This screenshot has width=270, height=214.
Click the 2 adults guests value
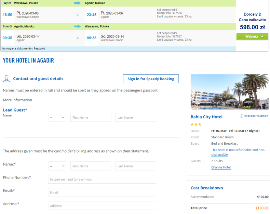click(x=217, y=161)
